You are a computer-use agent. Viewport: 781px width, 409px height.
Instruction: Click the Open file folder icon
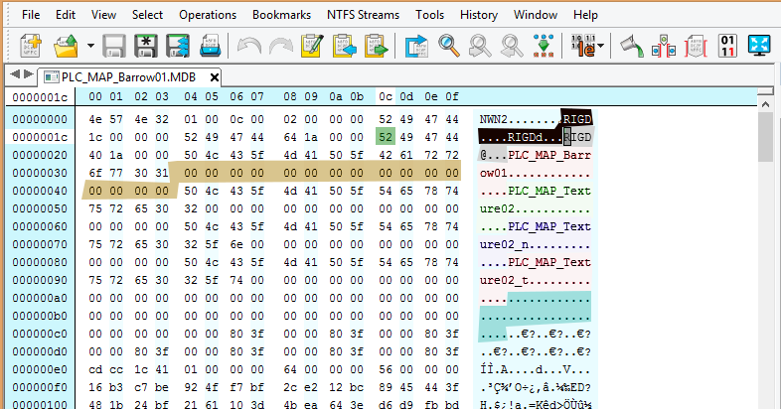click(66, 46)
